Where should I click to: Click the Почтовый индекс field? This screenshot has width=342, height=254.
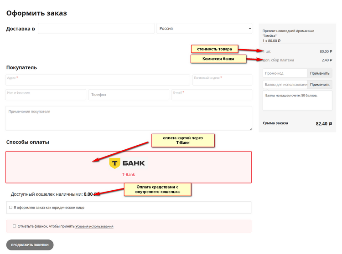(222, 81)
